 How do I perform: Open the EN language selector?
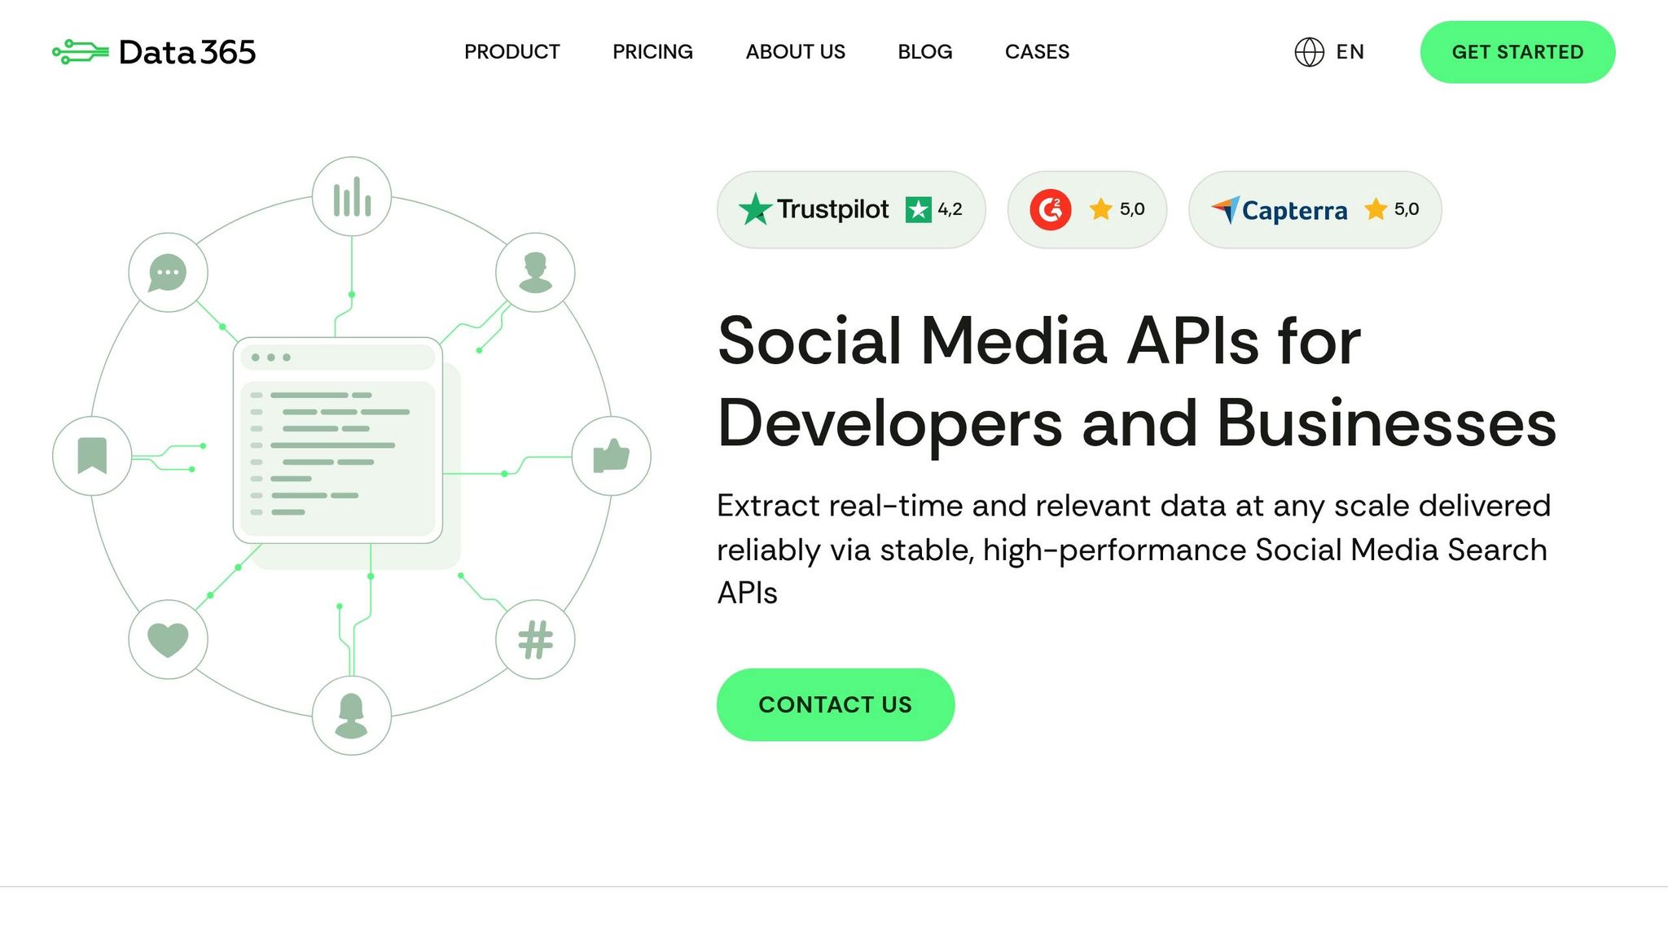click(1350, 52)
